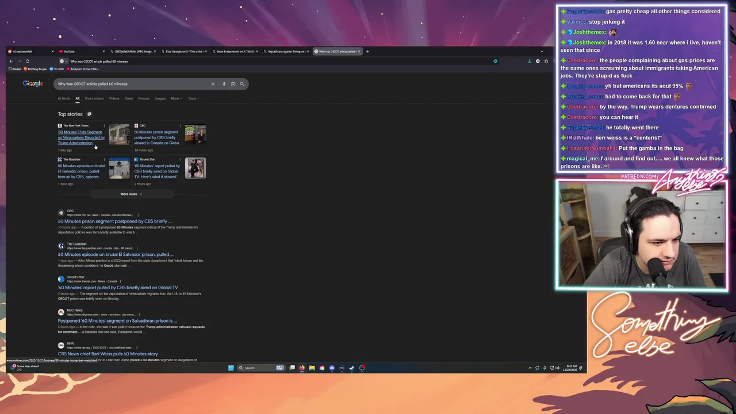Open NYT '60 Minutes' Pulls Segment story
This screenshot has height=414, width=736.
click(81, 137)
